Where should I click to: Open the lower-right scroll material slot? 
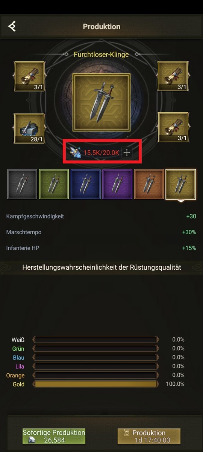tap(173, 127)
